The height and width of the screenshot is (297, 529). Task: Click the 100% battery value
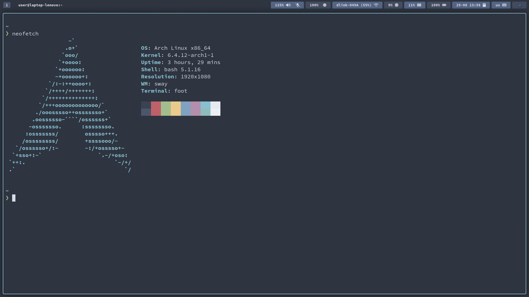tap(435, 5)
